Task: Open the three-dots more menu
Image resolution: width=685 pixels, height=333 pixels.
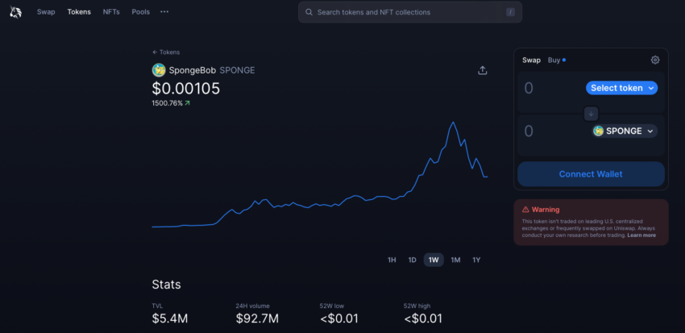Action: [x=164, y=12]
